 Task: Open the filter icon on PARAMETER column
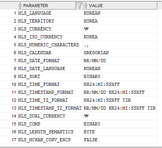79,6
